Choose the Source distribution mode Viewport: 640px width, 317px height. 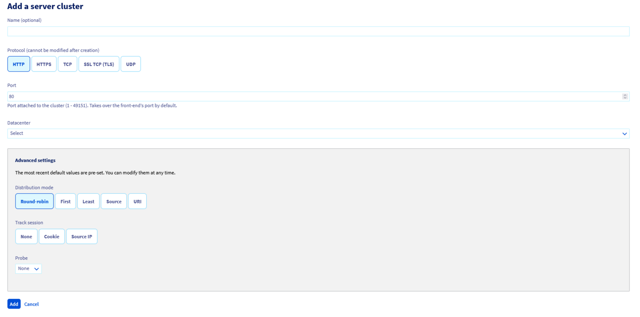[113, 201]
